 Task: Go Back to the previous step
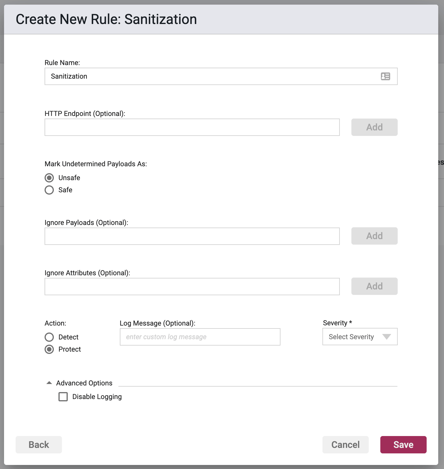pyautogui.click(x=39, y=445)
